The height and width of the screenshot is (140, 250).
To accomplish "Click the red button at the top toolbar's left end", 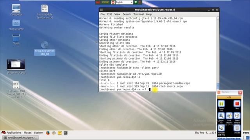I will pyautogui.click(x=98, y=2).
